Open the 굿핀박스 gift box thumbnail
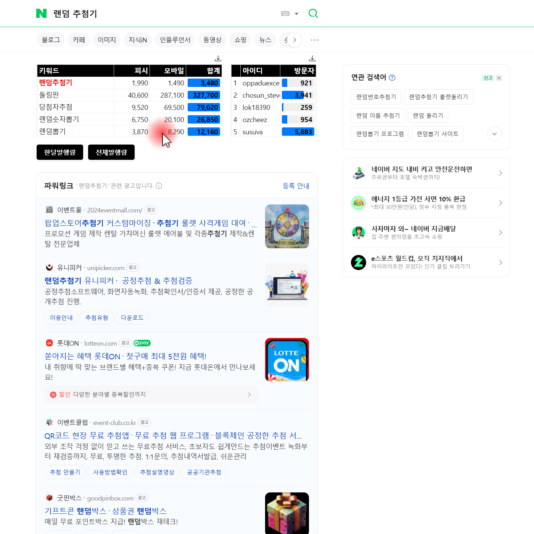The width and height of the screenshot is (534, 534). coord(287,513)
